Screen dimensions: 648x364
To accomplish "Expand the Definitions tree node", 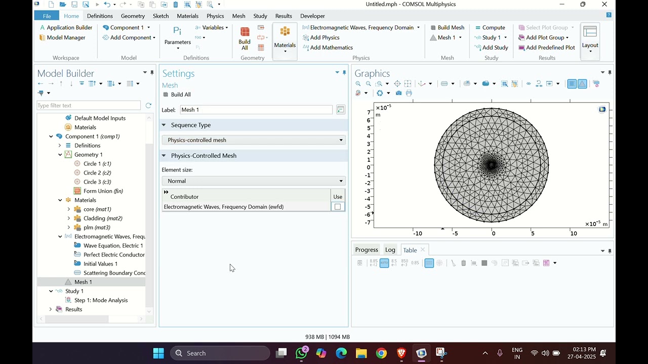I will coord(60,146).
